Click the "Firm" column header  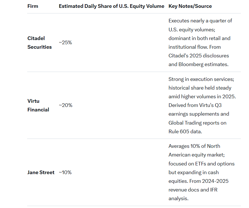point(33,6)
